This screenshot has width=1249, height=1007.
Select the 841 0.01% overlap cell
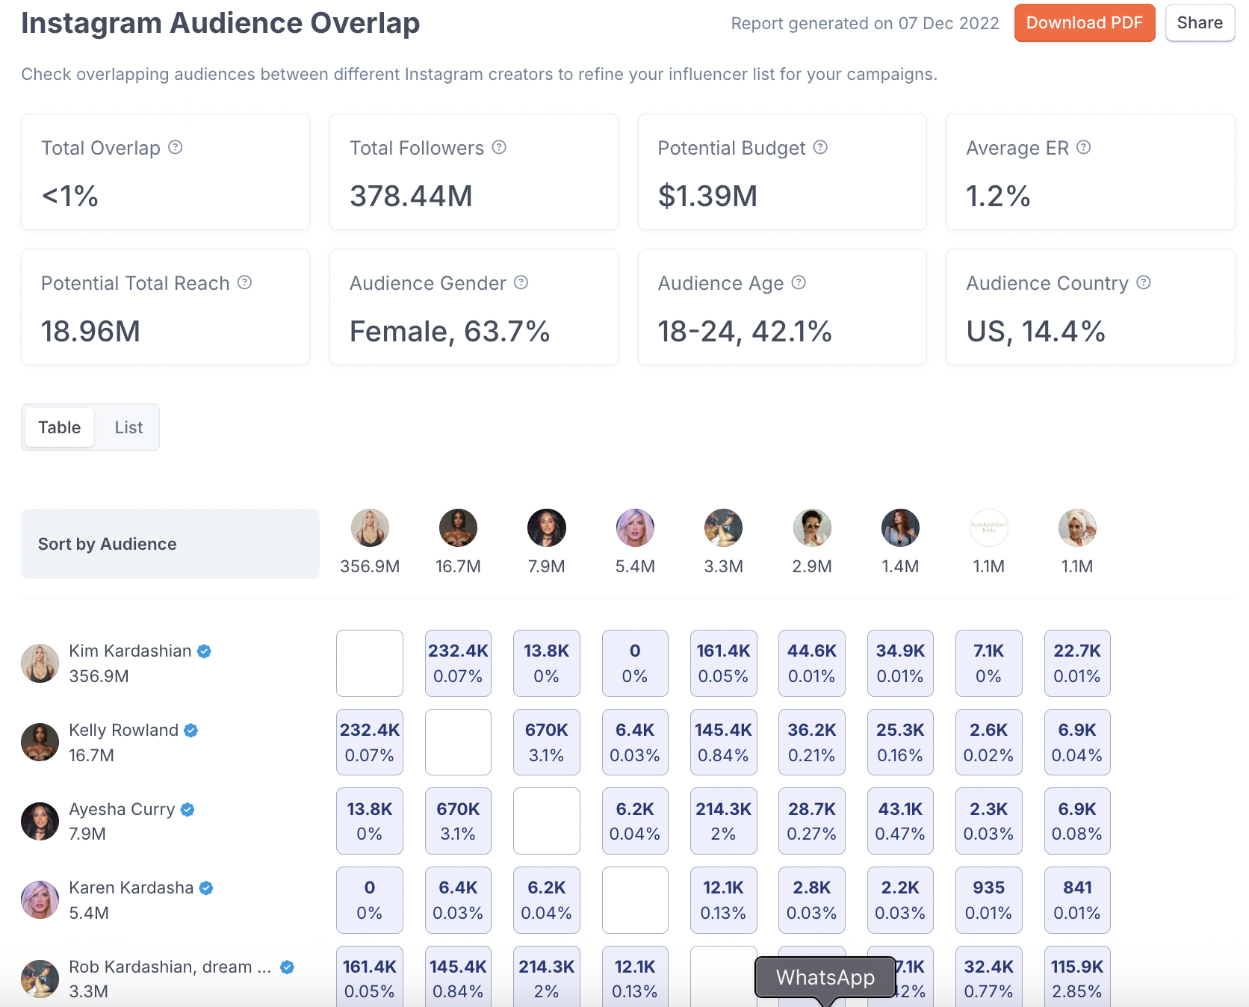click(x=1077, y=900)
